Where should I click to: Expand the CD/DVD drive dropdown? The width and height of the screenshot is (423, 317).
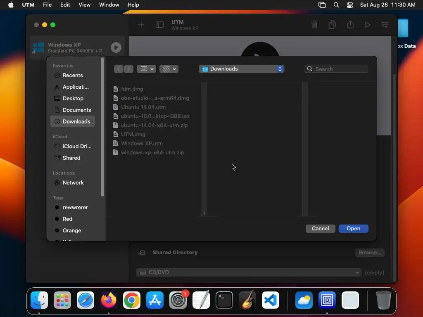(249, 272)
